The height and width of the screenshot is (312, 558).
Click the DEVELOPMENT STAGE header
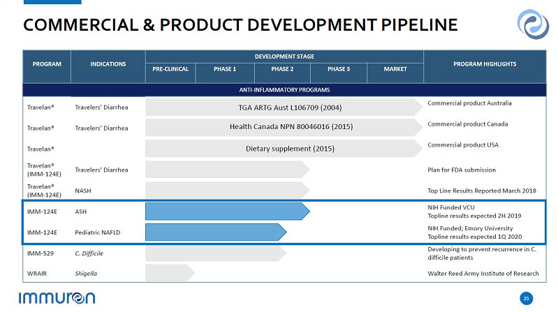click(284, 57)
